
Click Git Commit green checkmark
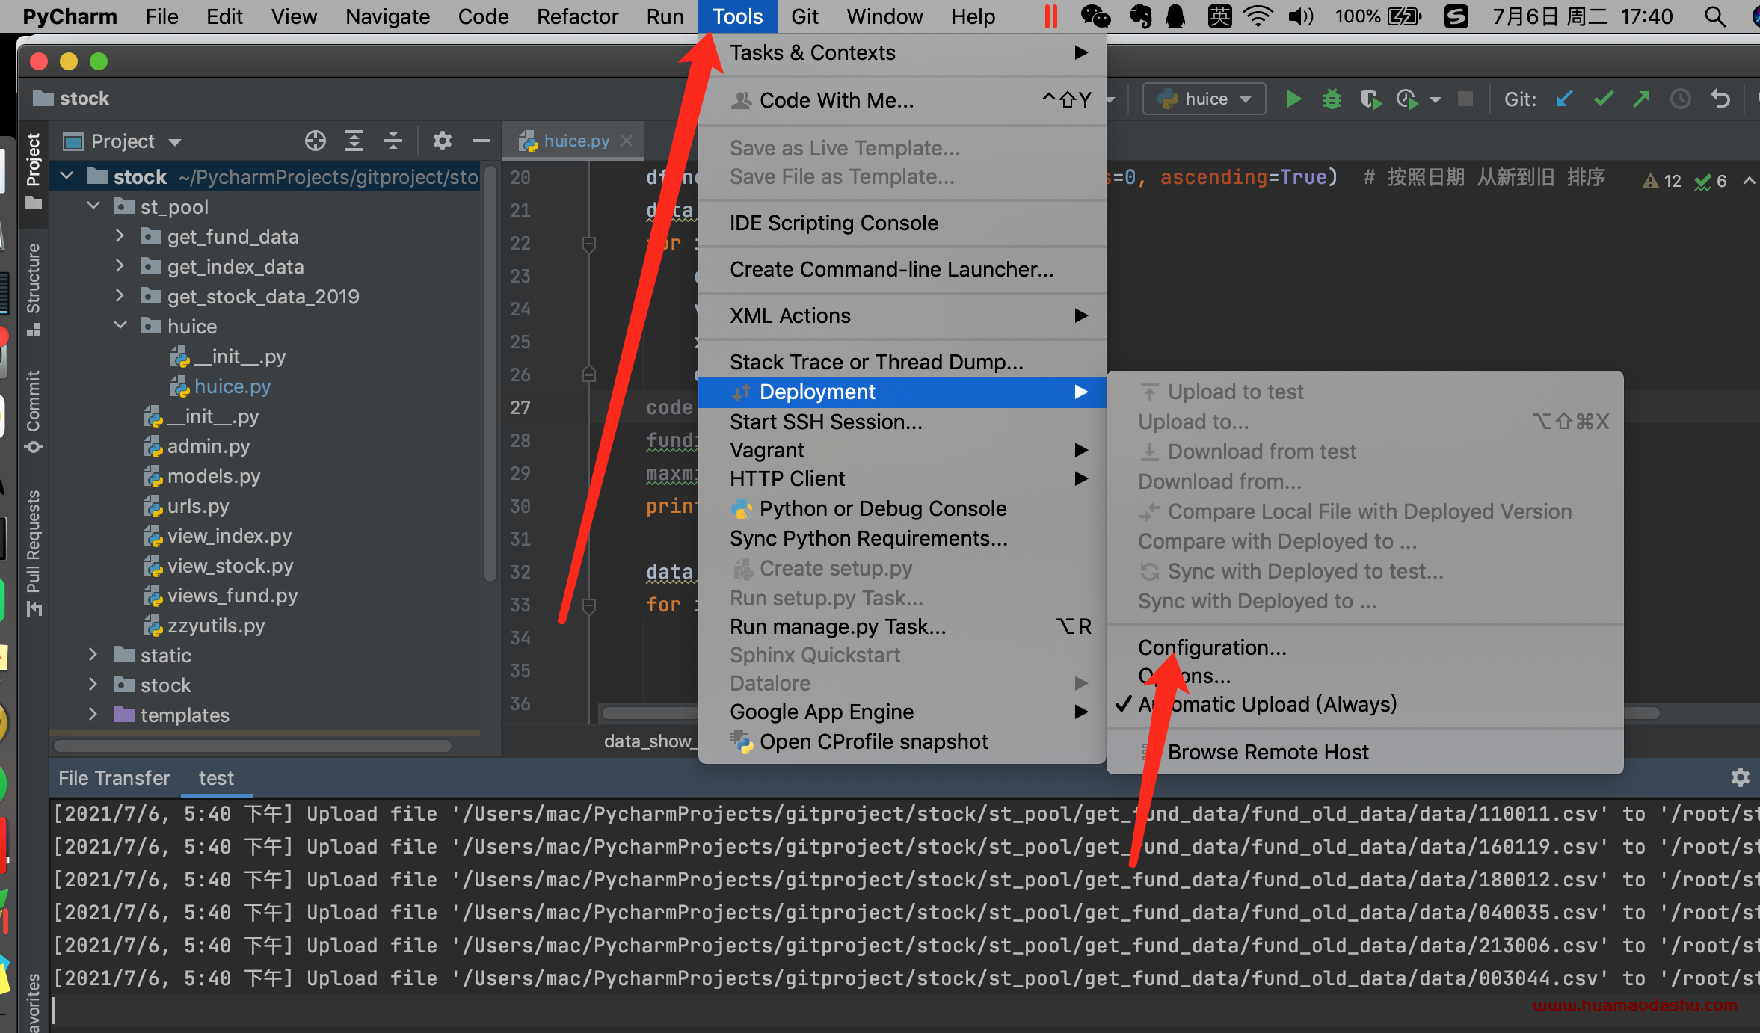(1603, 99)
